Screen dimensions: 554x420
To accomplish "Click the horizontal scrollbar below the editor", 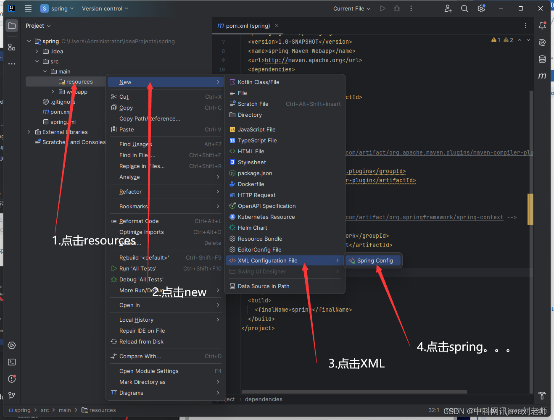I will [x=353, y=391].
